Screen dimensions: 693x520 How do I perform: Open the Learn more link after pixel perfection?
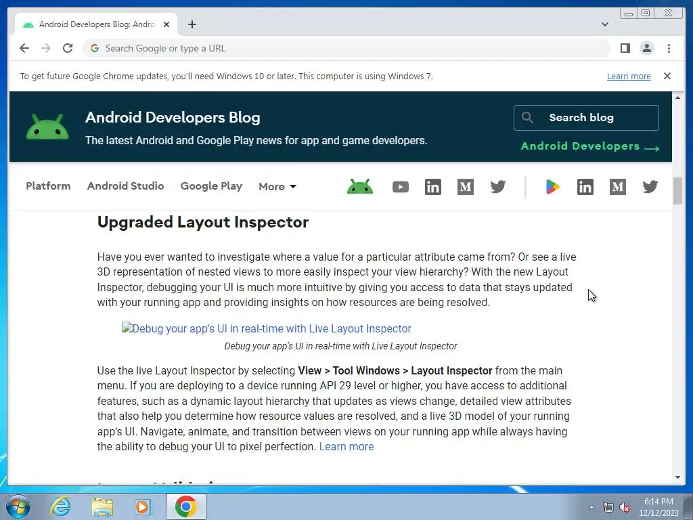pyautogui.click(x=346, y=447)
